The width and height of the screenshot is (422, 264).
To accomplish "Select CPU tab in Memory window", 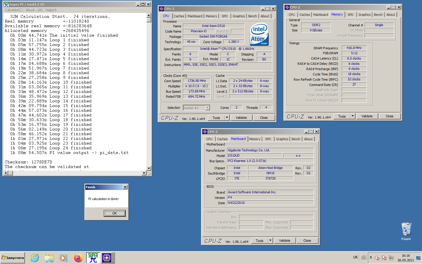I will [292, 15].
